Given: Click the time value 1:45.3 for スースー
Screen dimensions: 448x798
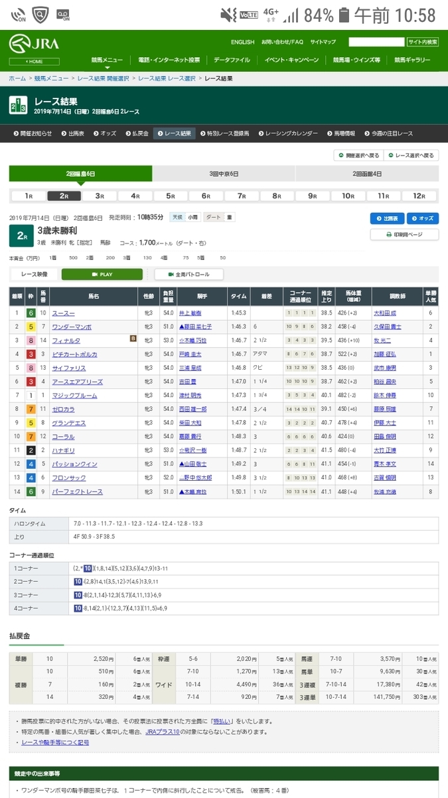Looking at the screenshot, I should pyautogui.click(x=238, y=313).
